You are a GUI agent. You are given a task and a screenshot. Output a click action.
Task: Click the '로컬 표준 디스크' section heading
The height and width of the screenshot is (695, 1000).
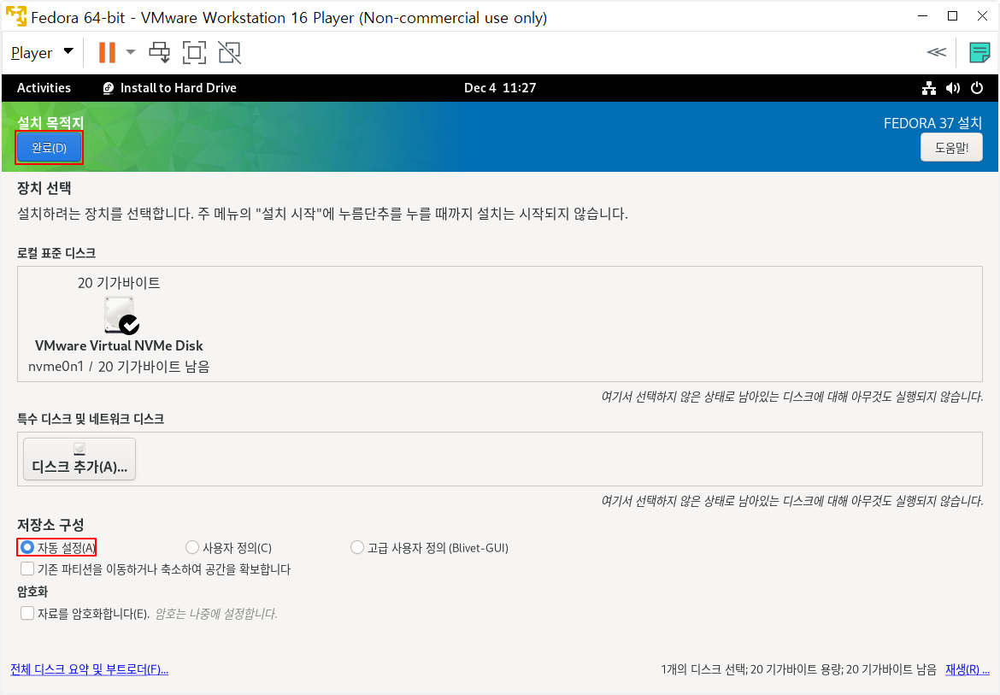point(56,253)
